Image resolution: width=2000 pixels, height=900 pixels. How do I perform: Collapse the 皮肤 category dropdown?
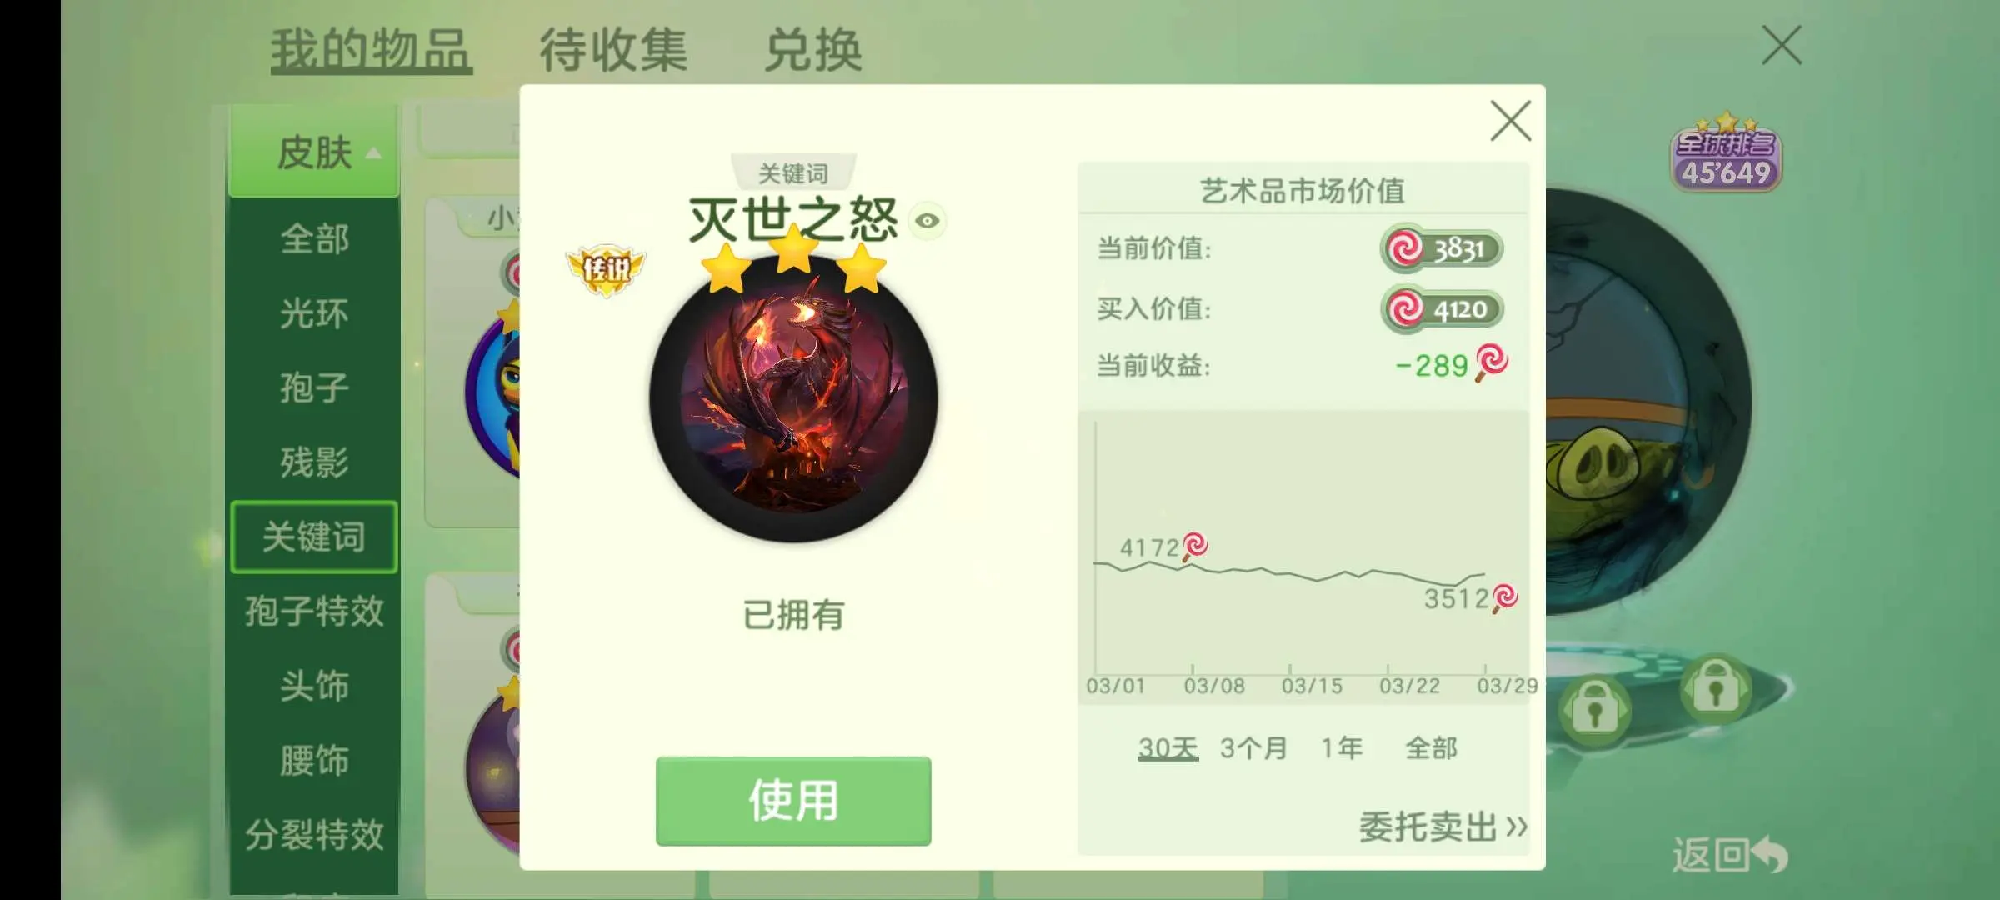(314, 152)
